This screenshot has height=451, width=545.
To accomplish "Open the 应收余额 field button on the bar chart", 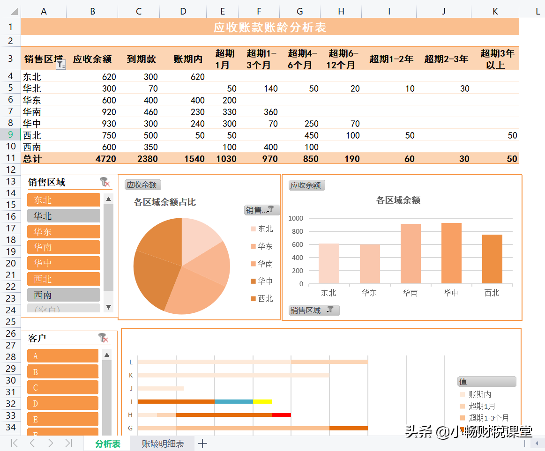I will click(306, 185).
